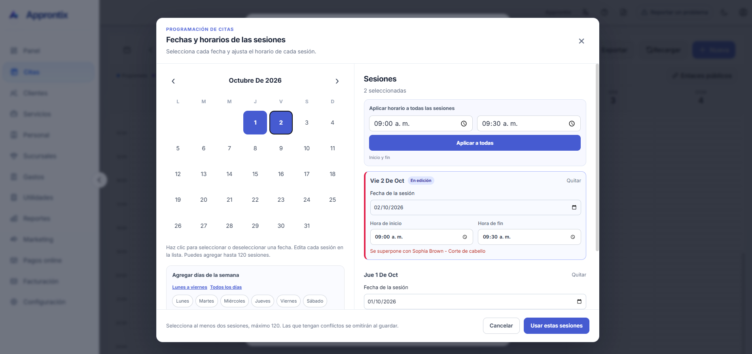Click the sessions panel vertical scrollbar
The width and height of the screenshot is (752, 354).
click(x=597, y=157)
